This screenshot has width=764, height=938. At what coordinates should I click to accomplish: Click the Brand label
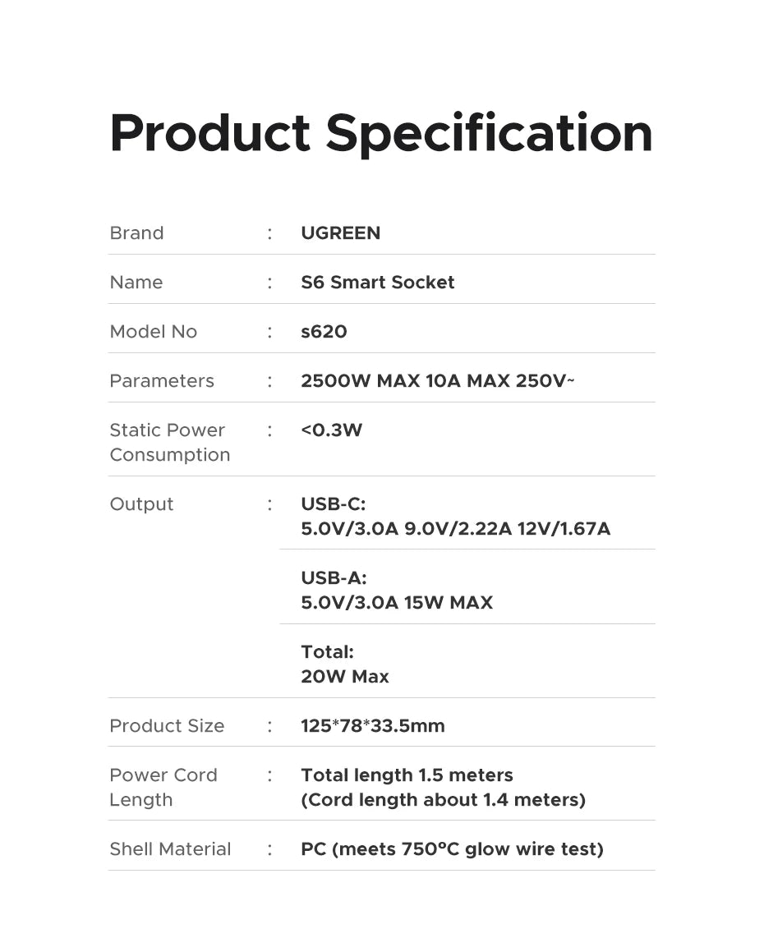click(136, 232)
